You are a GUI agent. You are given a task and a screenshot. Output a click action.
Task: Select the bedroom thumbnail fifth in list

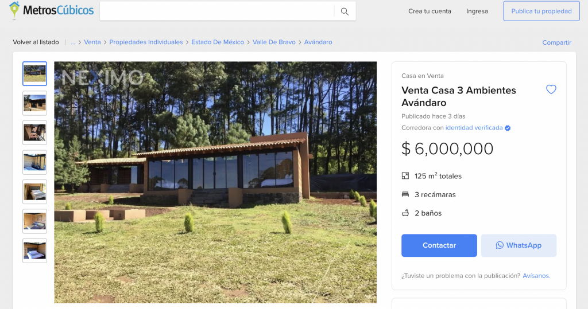35,192
